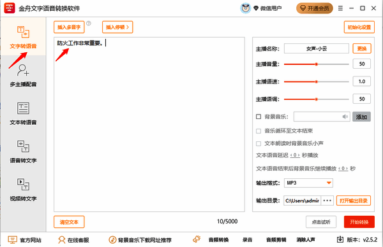Click the 主播语调 value box showing 50
This screenshot has height=247, width=383.
coord(362,99)
